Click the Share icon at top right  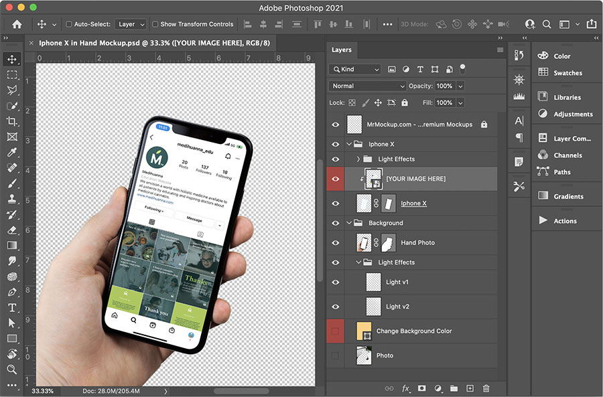[592, 24]
